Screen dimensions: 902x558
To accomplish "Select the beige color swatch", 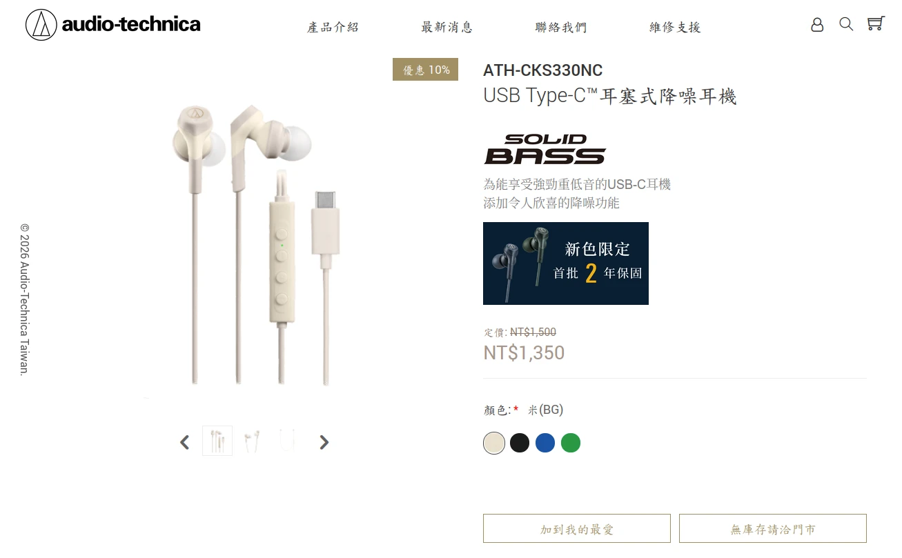I will (494, 443).
